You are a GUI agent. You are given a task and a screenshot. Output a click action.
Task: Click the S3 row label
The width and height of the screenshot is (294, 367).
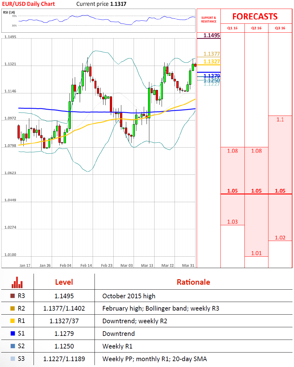coord(21,359)
